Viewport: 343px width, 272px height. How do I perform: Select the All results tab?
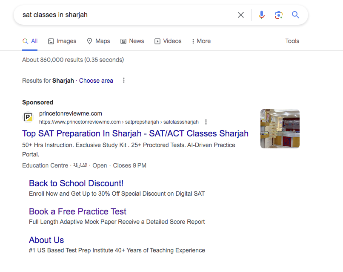(x=30, y=41)
